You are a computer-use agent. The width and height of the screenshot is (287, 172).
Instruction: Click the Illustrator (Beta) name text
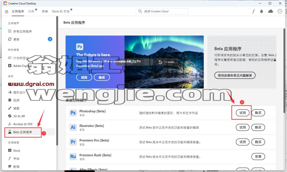92,126
